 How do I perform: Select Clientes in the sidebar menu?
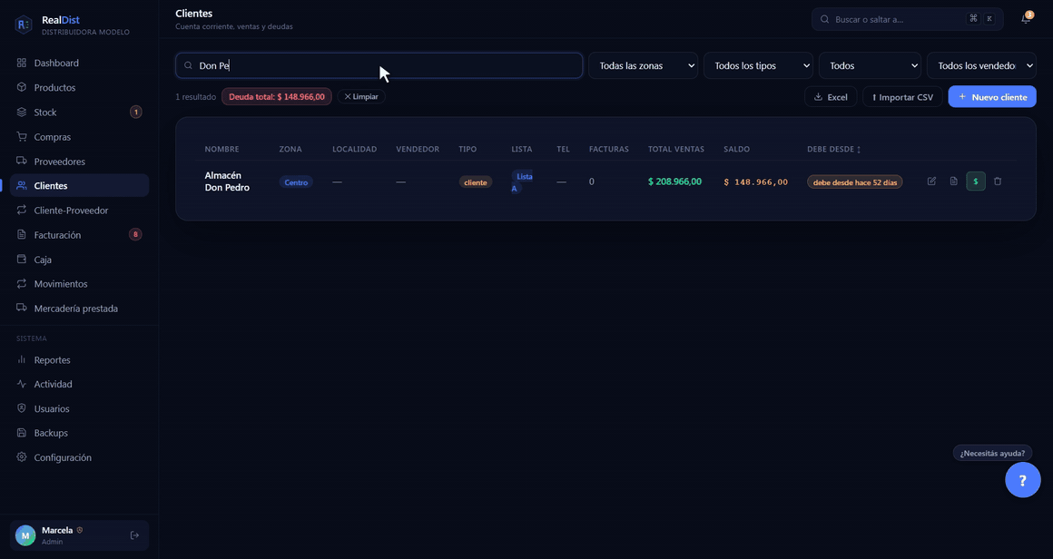(79, 186)
